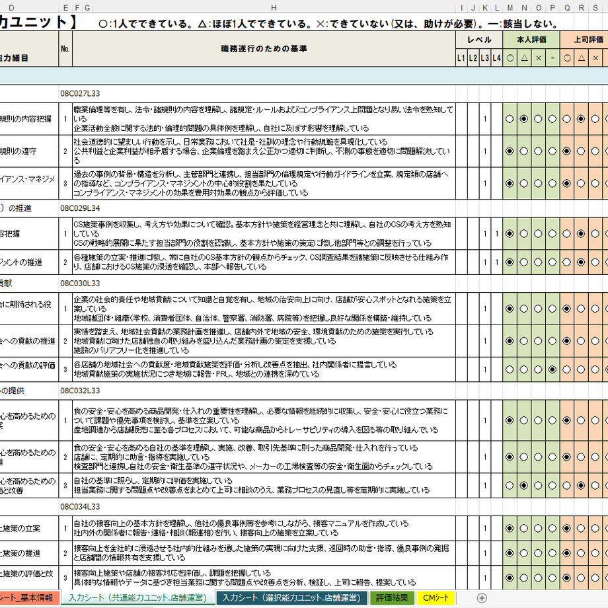
Task: Click the レベル header cell
Action: coord(479,40)
